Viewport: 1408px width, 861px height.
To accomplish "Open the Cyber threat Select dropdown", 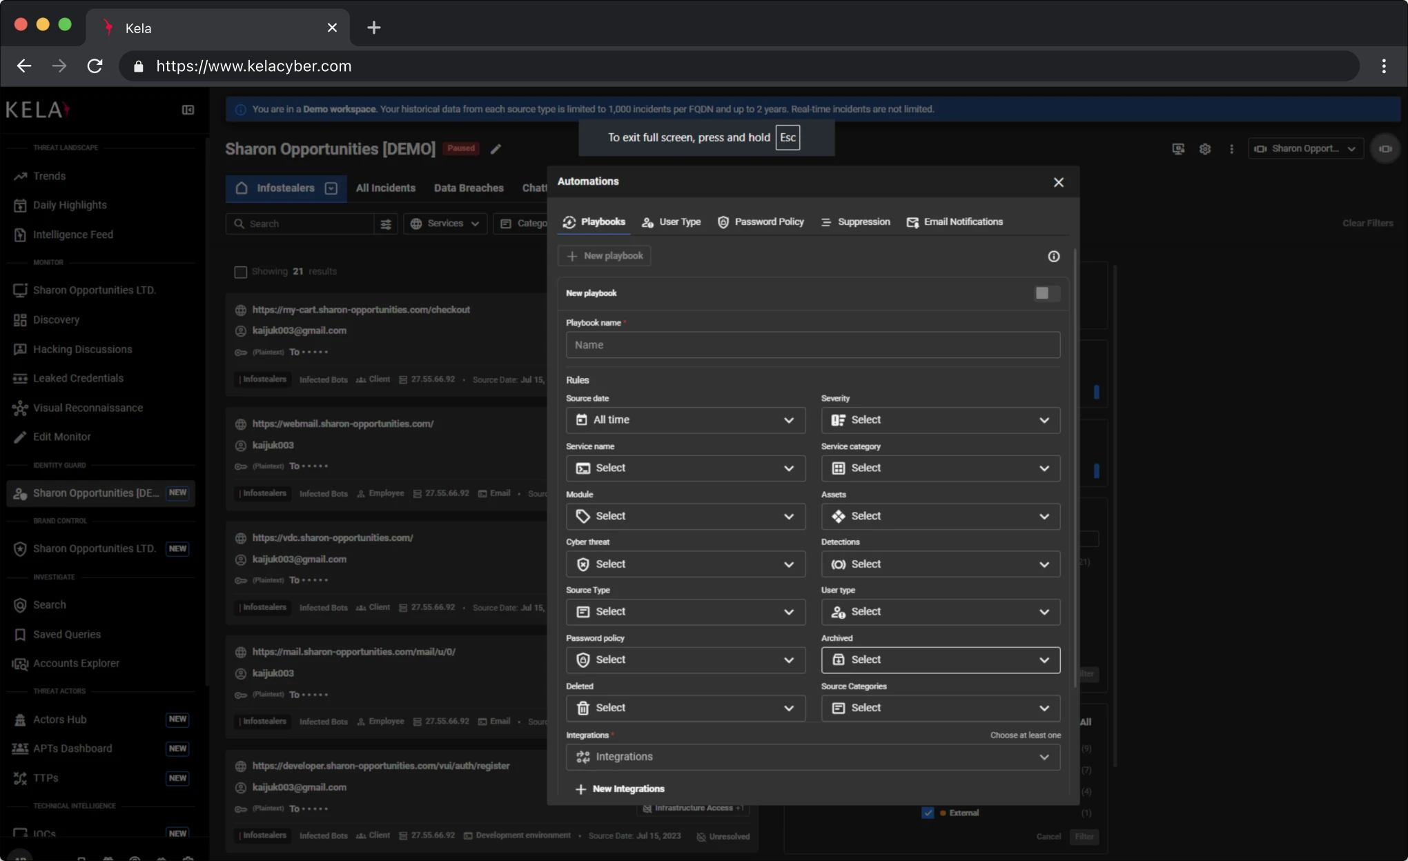I will tap(685, 564).
